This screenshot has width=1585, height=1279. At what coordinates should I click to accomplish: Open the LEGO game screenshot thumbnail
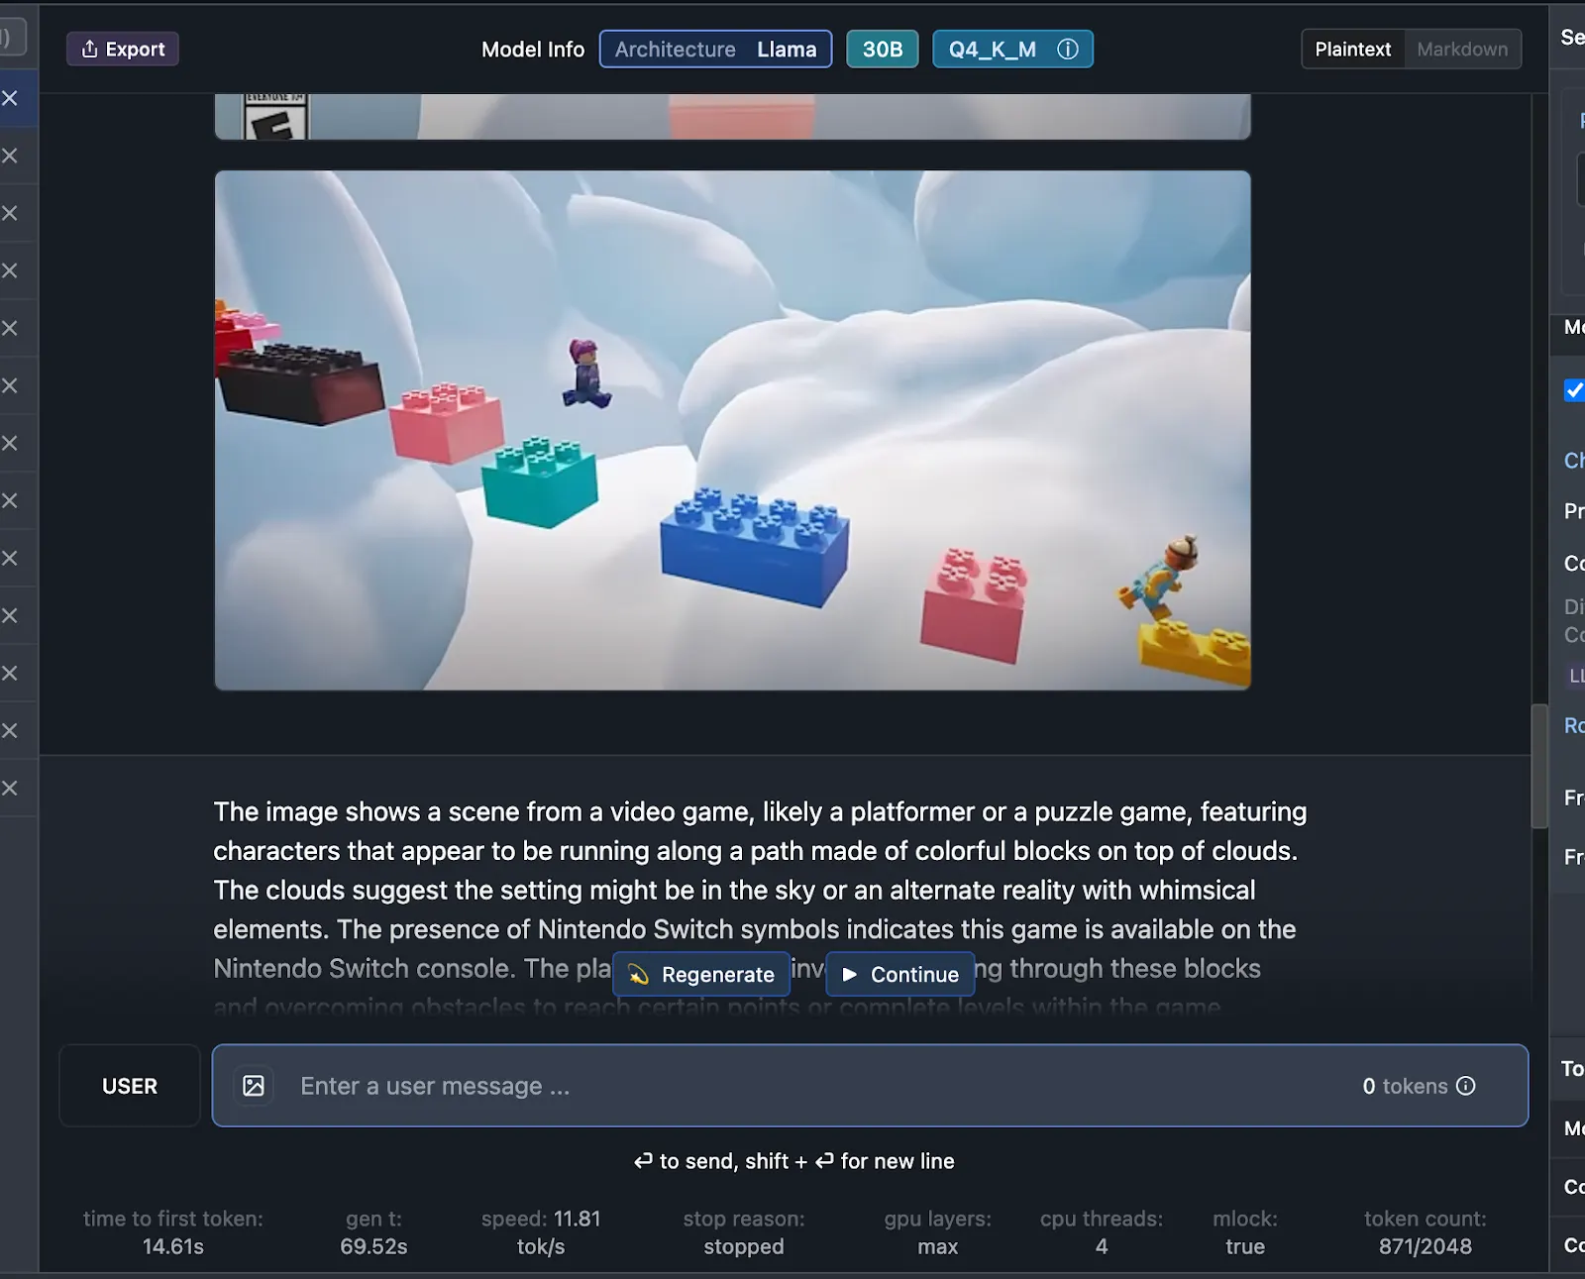pos(732,430)
